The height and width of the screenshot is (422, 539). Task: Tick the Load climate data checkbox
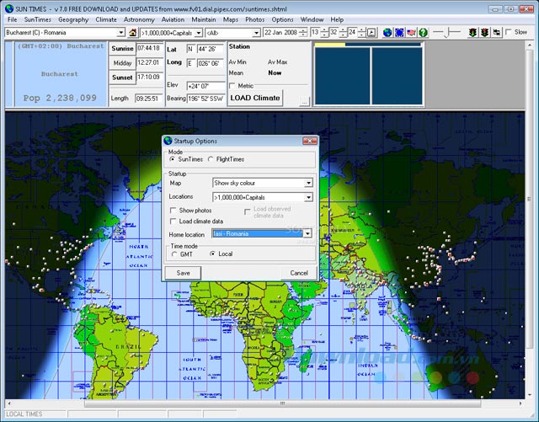tap(173, 221)
